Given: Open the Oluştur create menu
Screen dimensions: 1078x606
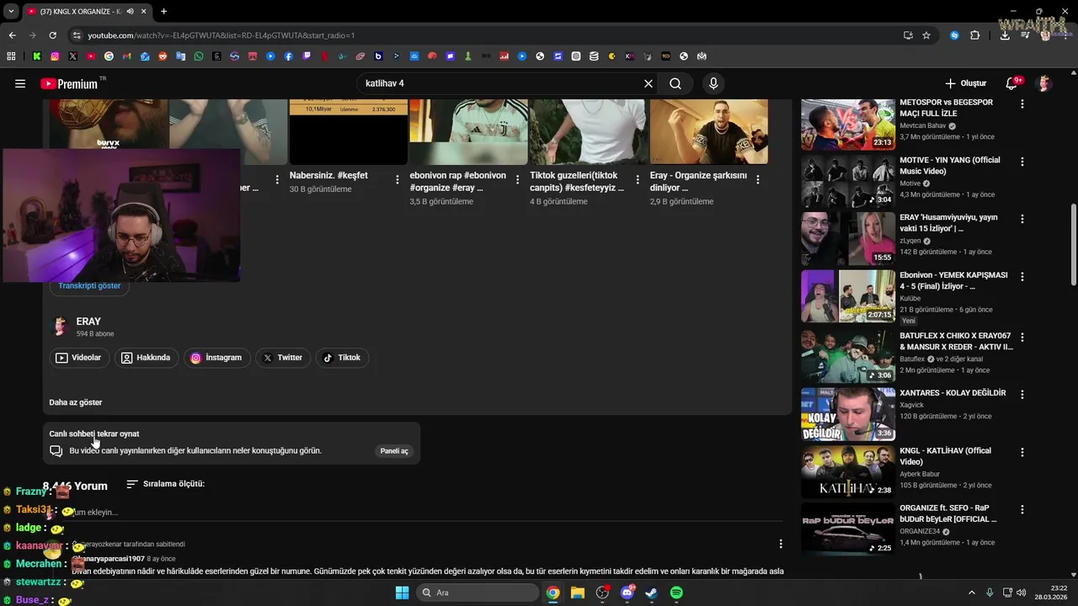Looking at the screenshot, I should tap(965, 83).
